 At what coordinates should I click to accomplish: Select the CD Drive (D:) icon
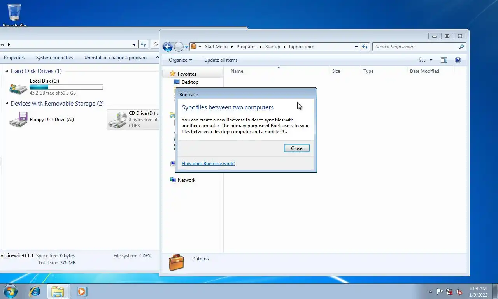pos(117,120)
